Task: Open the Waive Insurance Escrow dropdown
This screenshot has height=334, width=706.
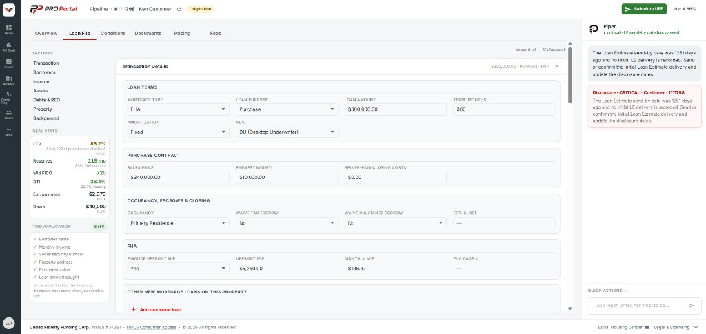Action: click(395, 223)
